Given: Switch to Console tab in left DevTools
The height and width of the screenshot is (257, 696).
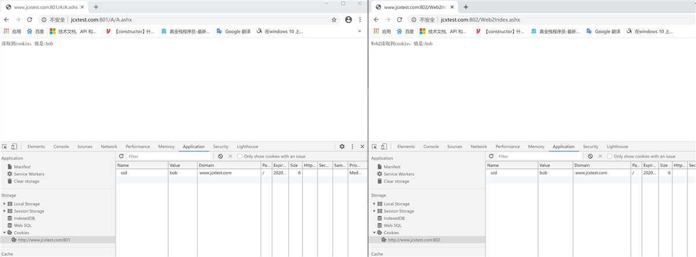Looking at the screenshot, I should click(x=61, y=146).
